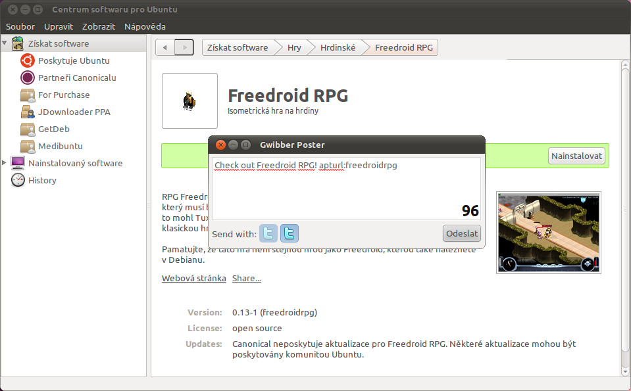
Task: Collapse the Získat software tree arrow
Action: [x=5, y=43]
